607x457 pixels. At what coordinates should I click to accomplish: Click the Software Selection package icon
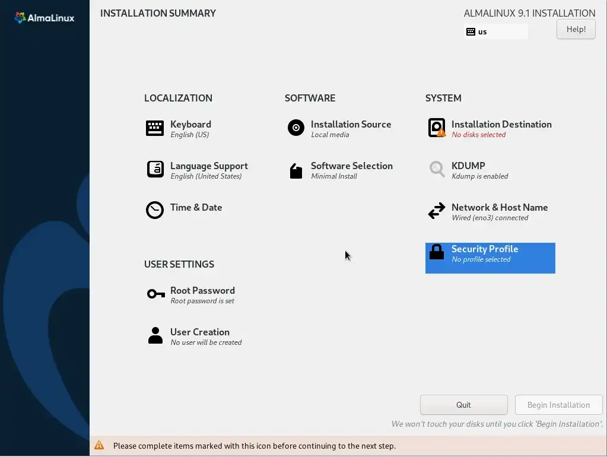(295, 171)
